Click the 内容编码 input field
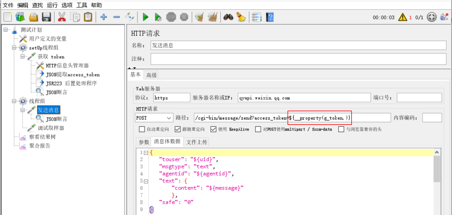Image resolution: width=452 pixels, height=215 pixels. click(x=432, y=118)
